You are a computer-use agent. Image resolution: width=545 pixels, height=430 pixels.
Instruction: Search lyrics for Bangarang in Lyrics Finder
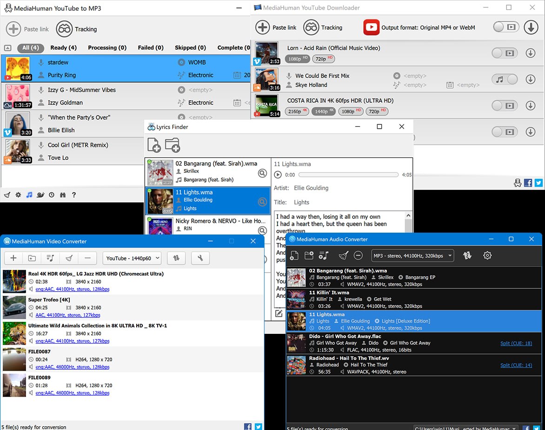[262, 173]
